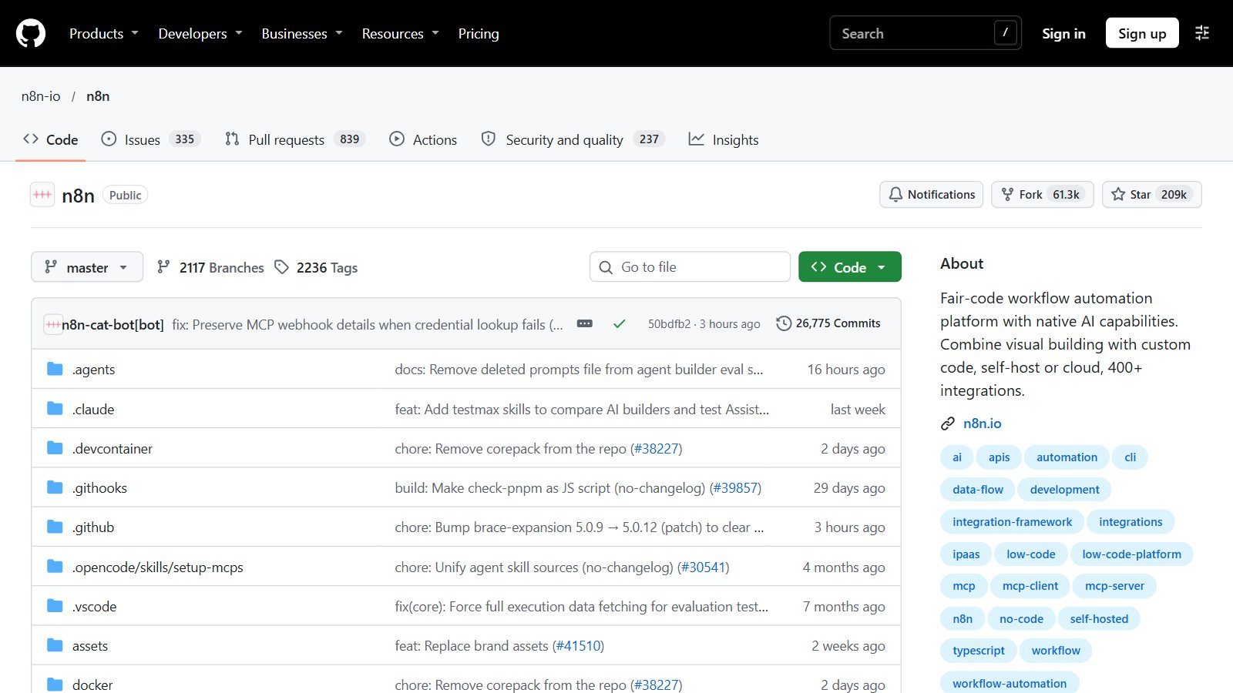The width and height of the screenshot is (1233, 693).
Task: Select the workflow-automation topic tag
Action: pyautogui.click(x=1010, y=683)
